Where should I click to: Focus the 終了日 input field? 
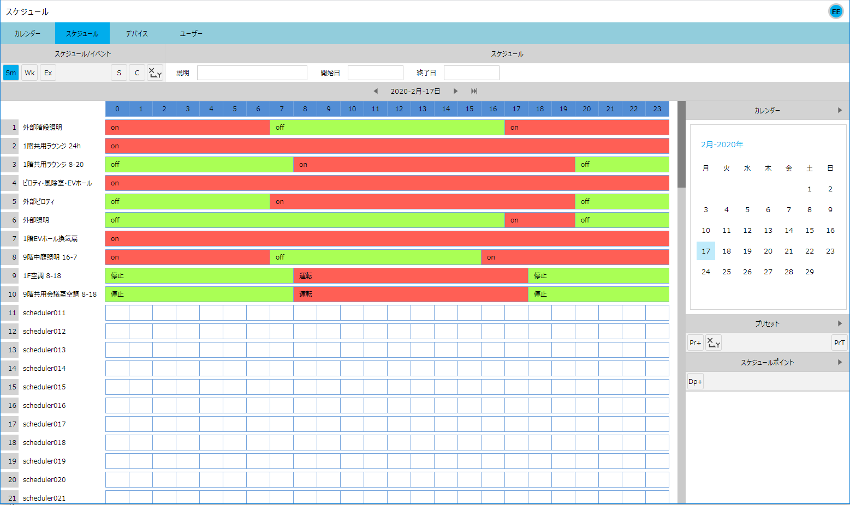click(472, 73)
